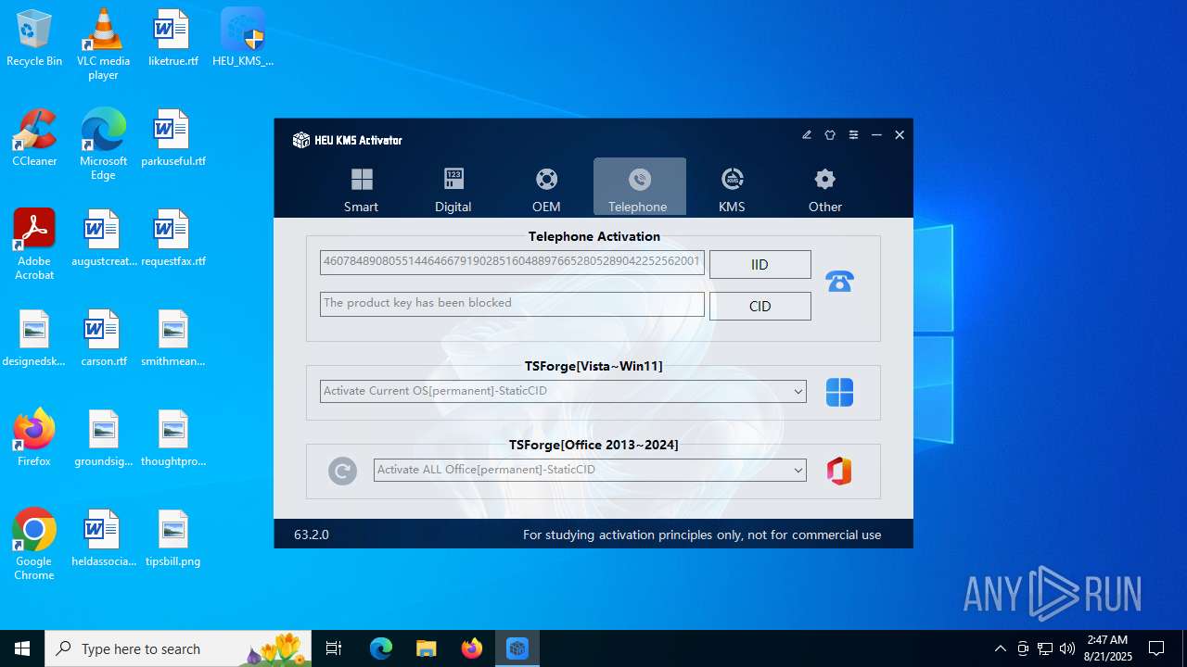Open the Other settings tab
This screenshot has height=667, width=1187.
click(x=824, y=188)
